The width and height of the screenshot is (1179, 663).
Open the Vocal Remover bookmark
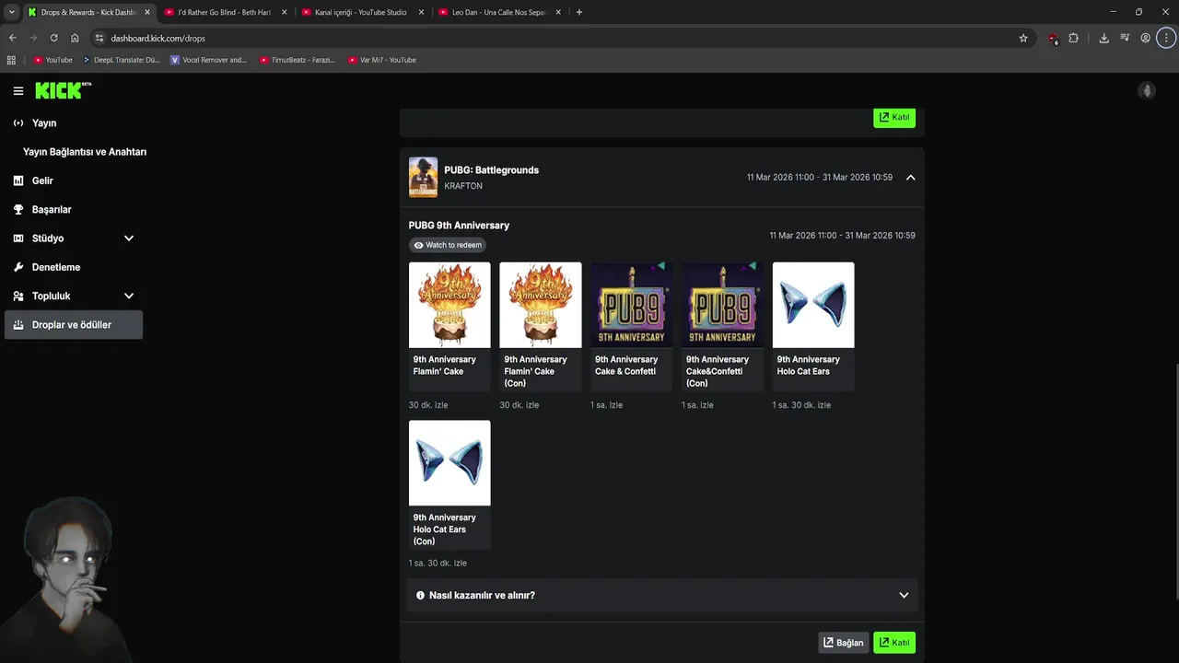[209, 60]
